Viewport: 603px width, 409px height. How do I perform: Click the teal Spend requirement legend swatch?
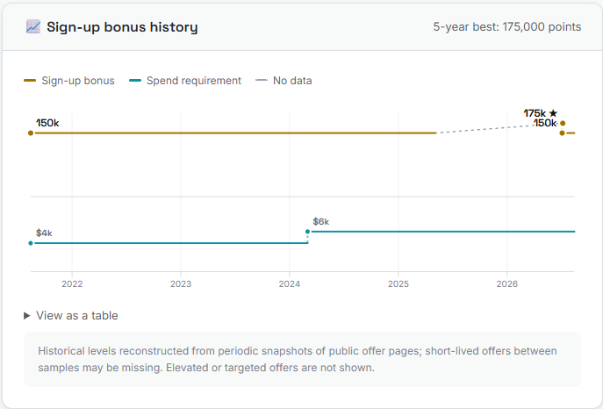pyautogui.click(x=135, y=81)
